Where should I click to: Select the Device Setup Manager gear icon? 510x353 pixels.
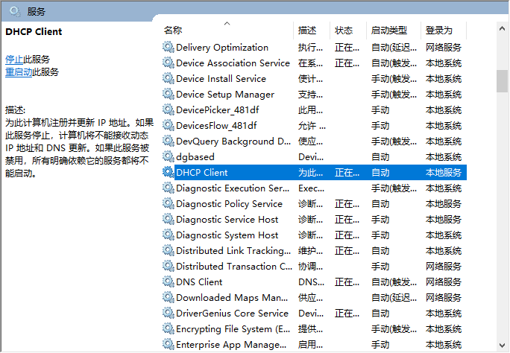coord(168,95)
